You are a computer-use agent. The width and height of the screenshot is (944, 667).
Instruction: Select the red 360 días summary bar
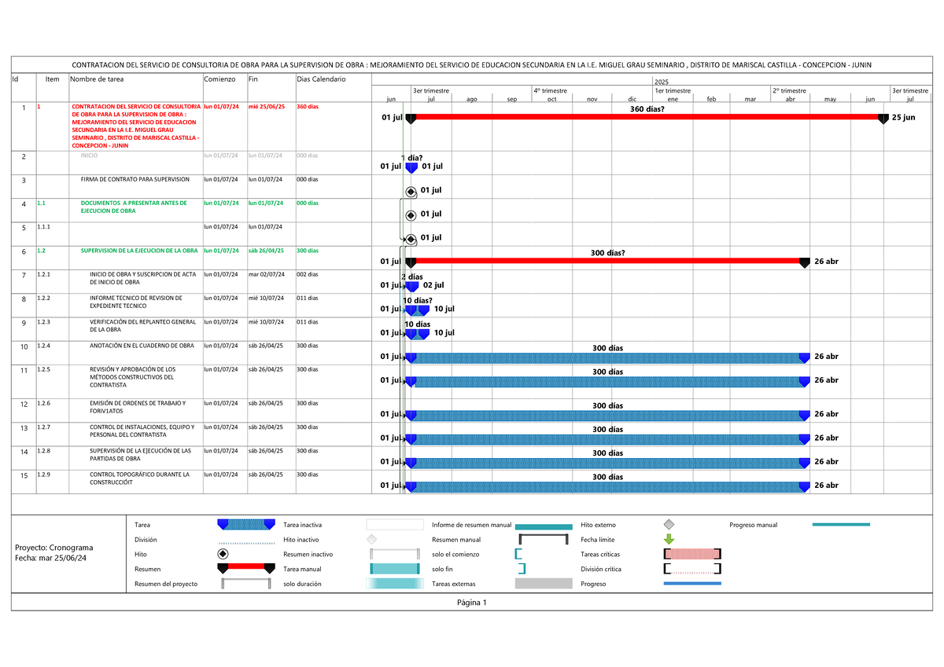[x=647, y=117]
